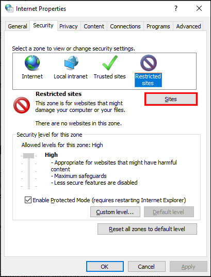Select the Internet zone globe icon
This screenshot has height=277, width=211.
(x=32, y=63)
